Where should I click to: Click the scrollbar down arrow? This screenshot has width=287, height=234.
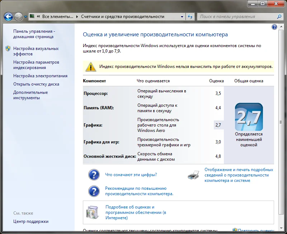pos(281,228)
